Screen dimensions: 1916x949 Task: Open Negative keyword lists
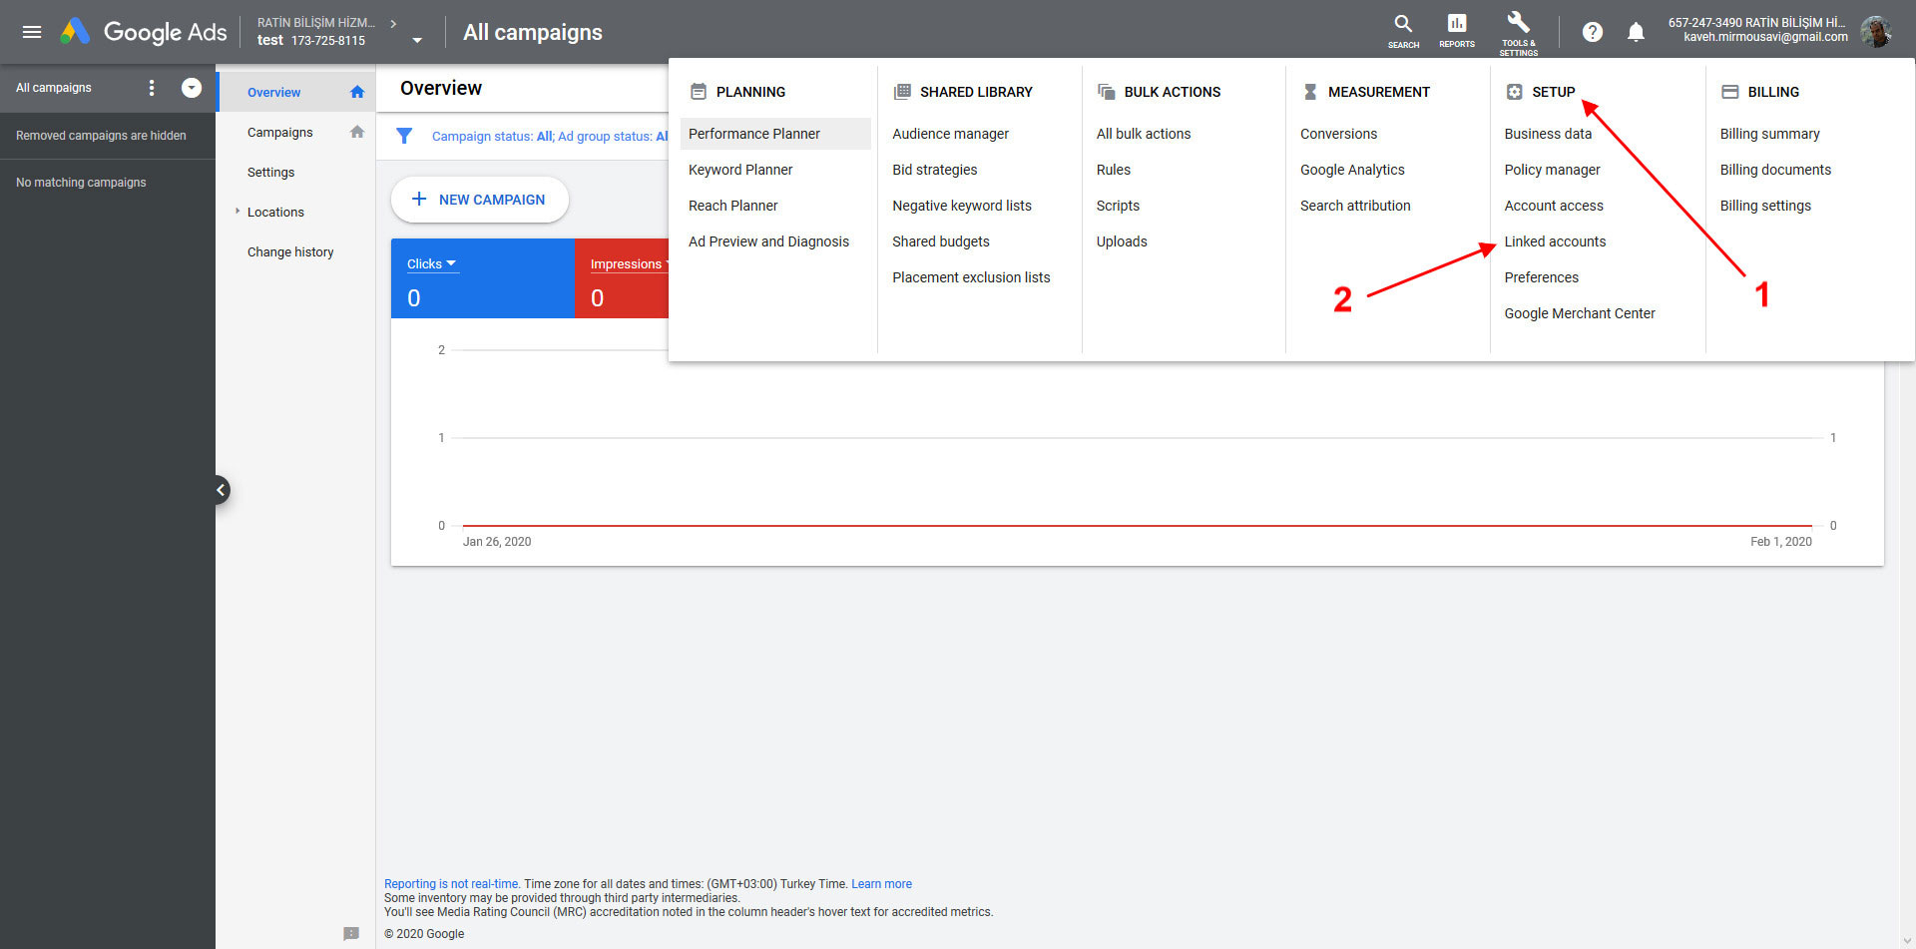[962, 206]
